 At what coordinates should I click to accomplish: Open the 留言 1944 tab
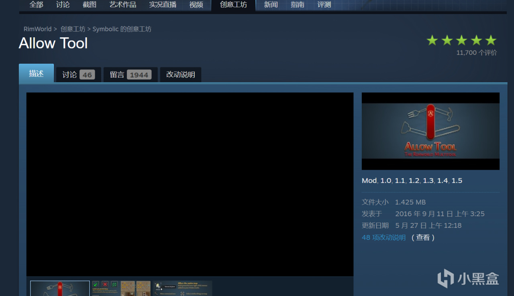130,75
